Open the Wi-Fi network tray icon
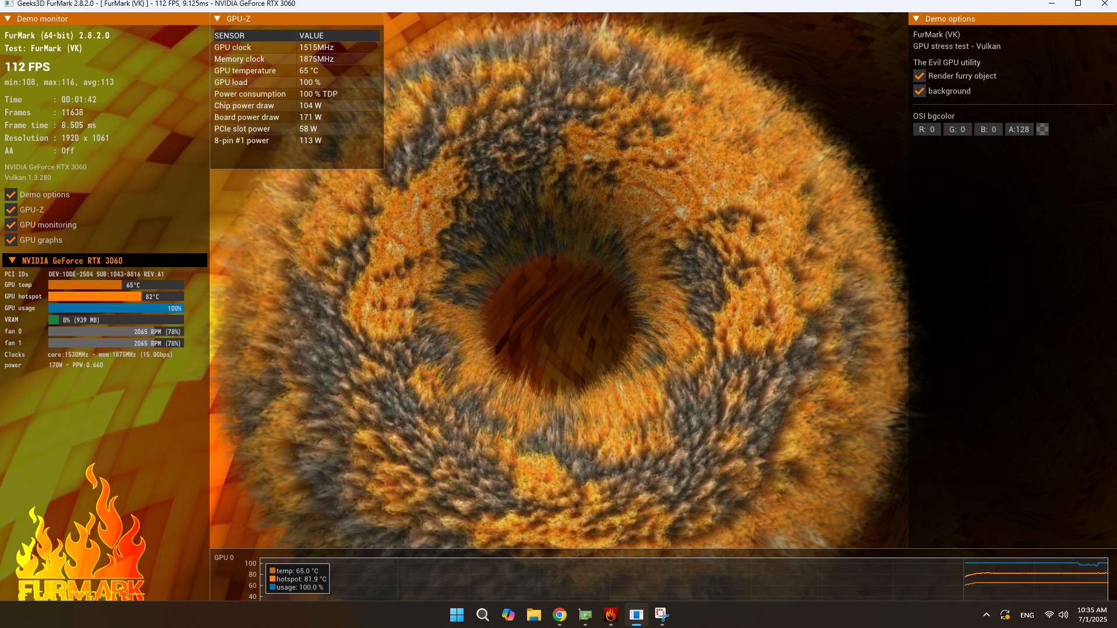Image resolution: width=1117 pixels, height=628 pixels. (x=1049, y=615)
